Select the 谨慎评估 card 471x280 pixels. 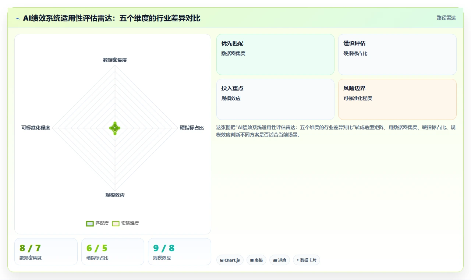pos(397,54)
